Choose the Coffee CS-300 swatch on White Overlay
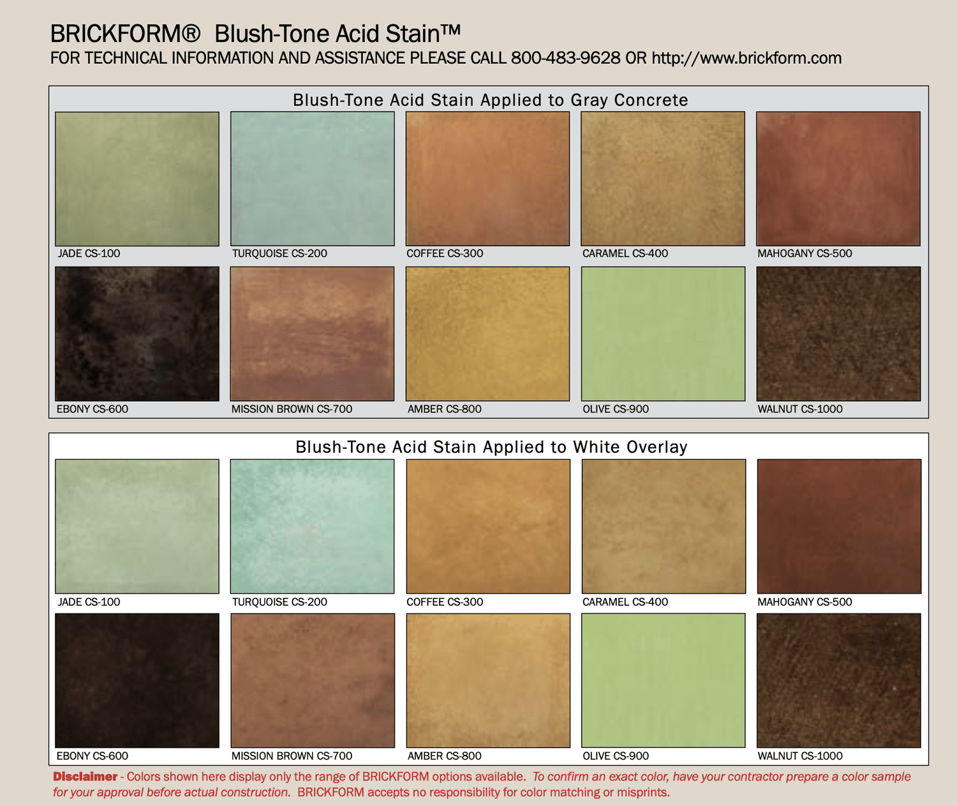The height and width of the screenshot is (806, 957). point(488,527)
